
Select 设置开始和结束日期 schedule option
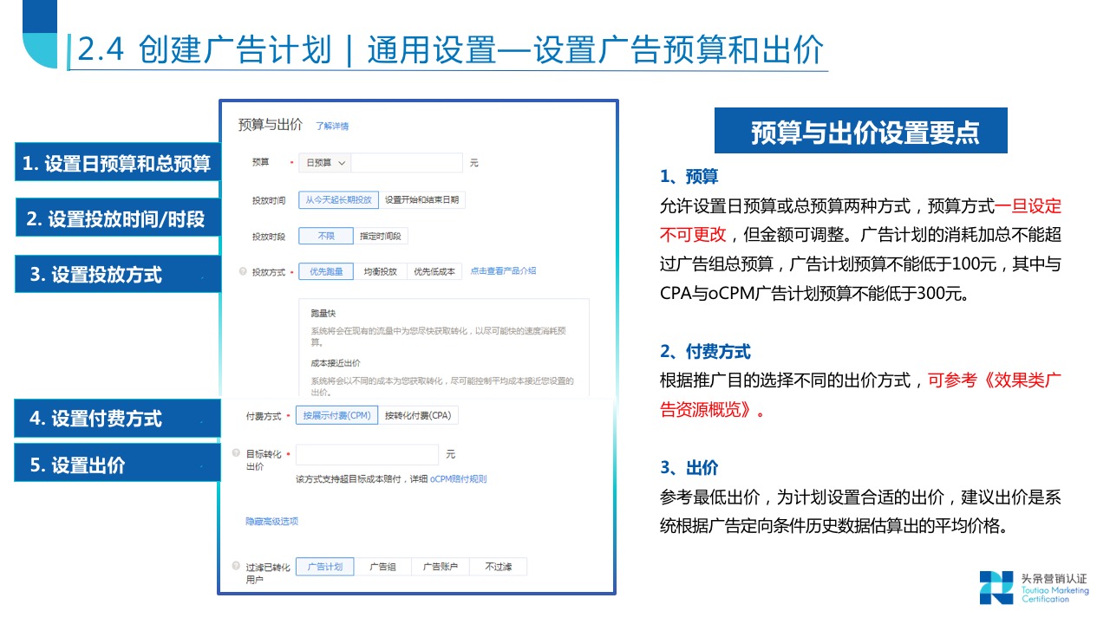[422, 198]
